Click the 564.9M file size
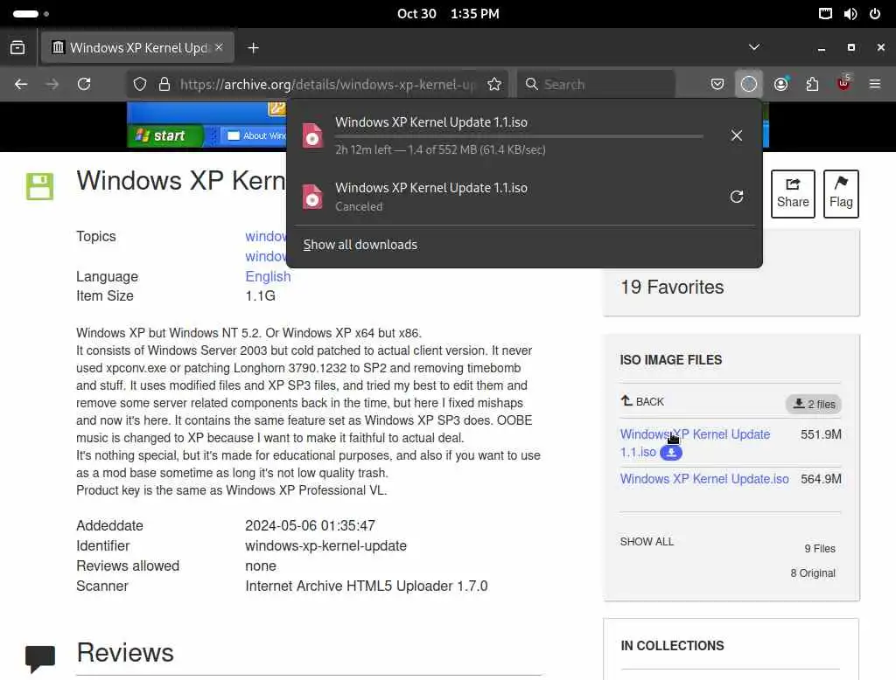 (x=821, y=479)
